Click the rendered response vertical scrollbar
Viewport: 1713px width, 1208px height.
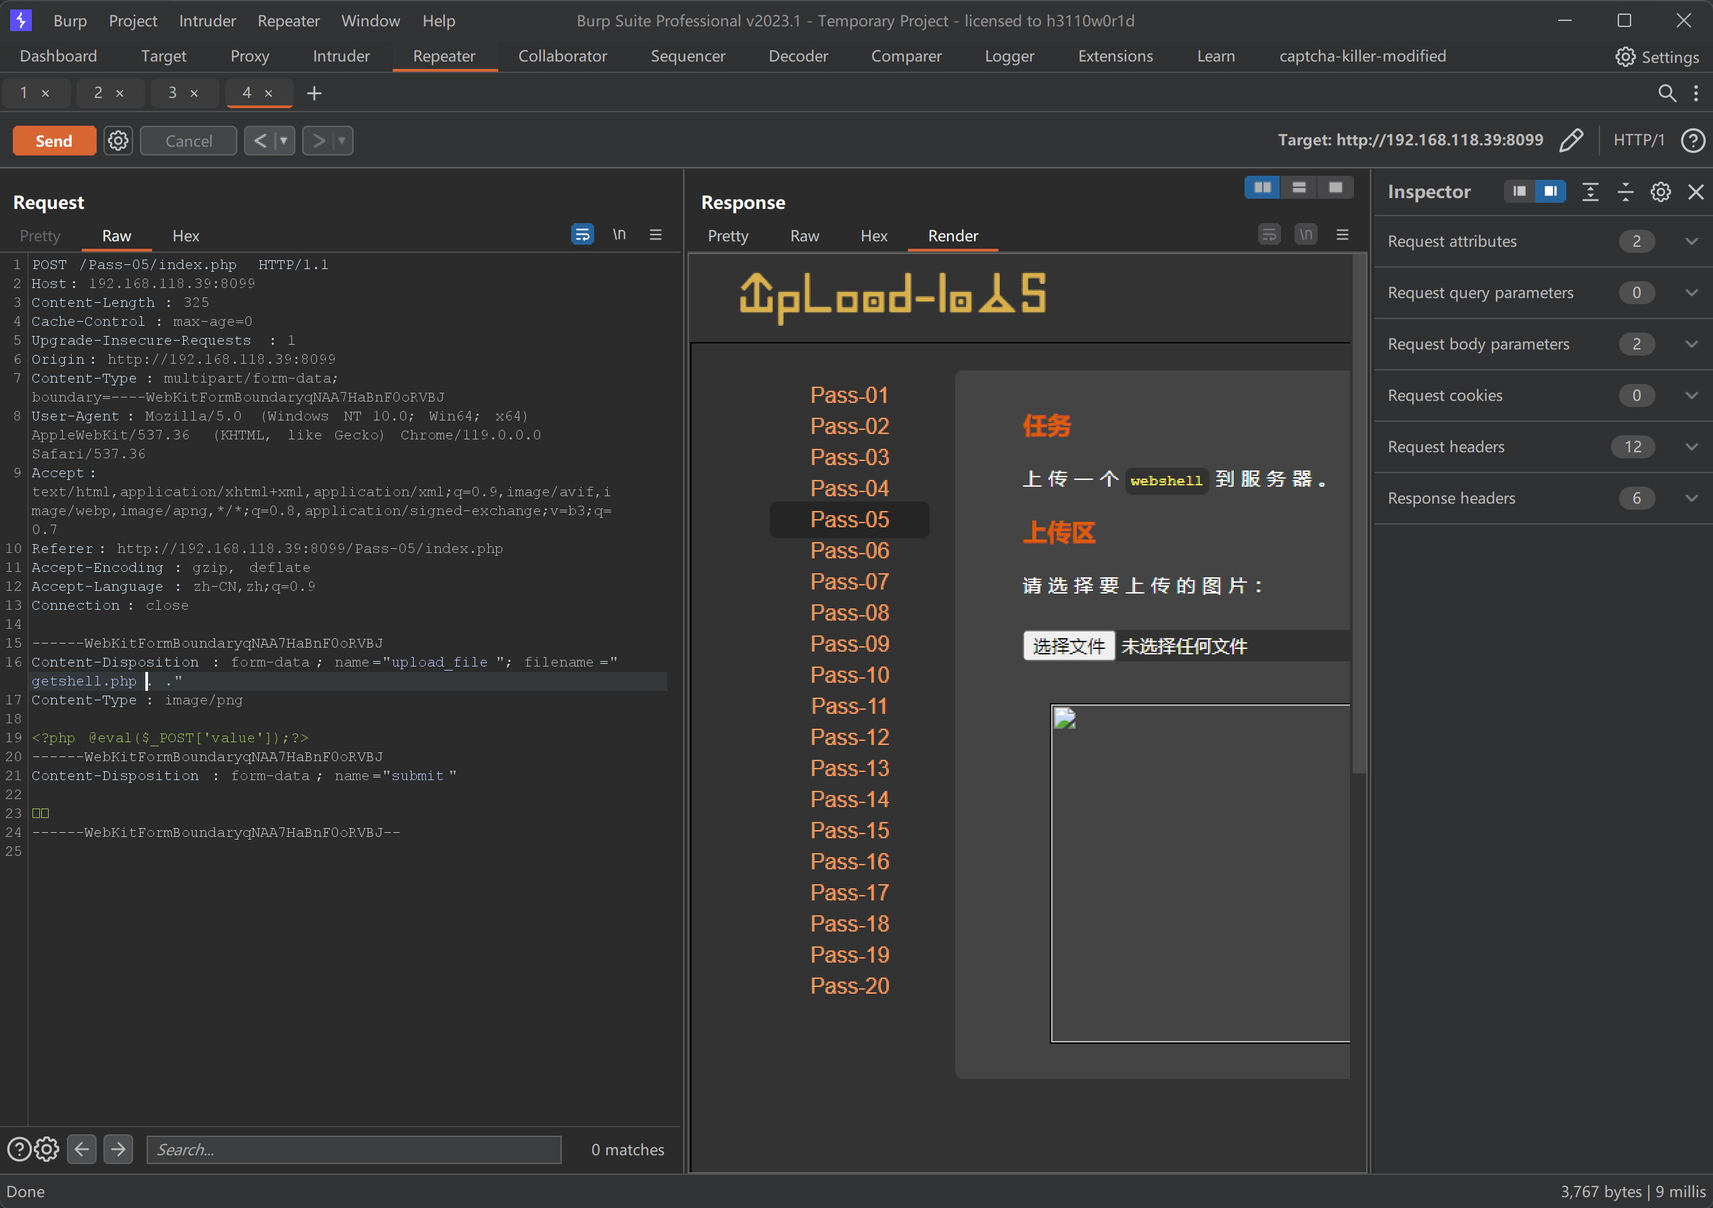1358,515
